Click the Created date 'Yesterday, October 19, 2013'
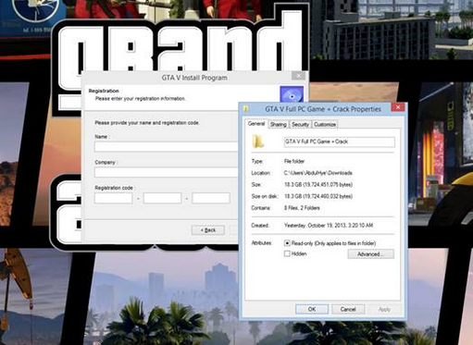This screenshot has height=345, width=473. click(x=329, y=226)
